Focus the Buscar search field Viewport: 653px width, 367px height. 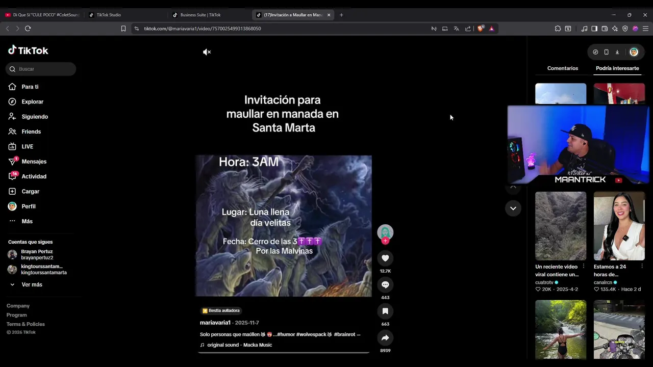41,69
